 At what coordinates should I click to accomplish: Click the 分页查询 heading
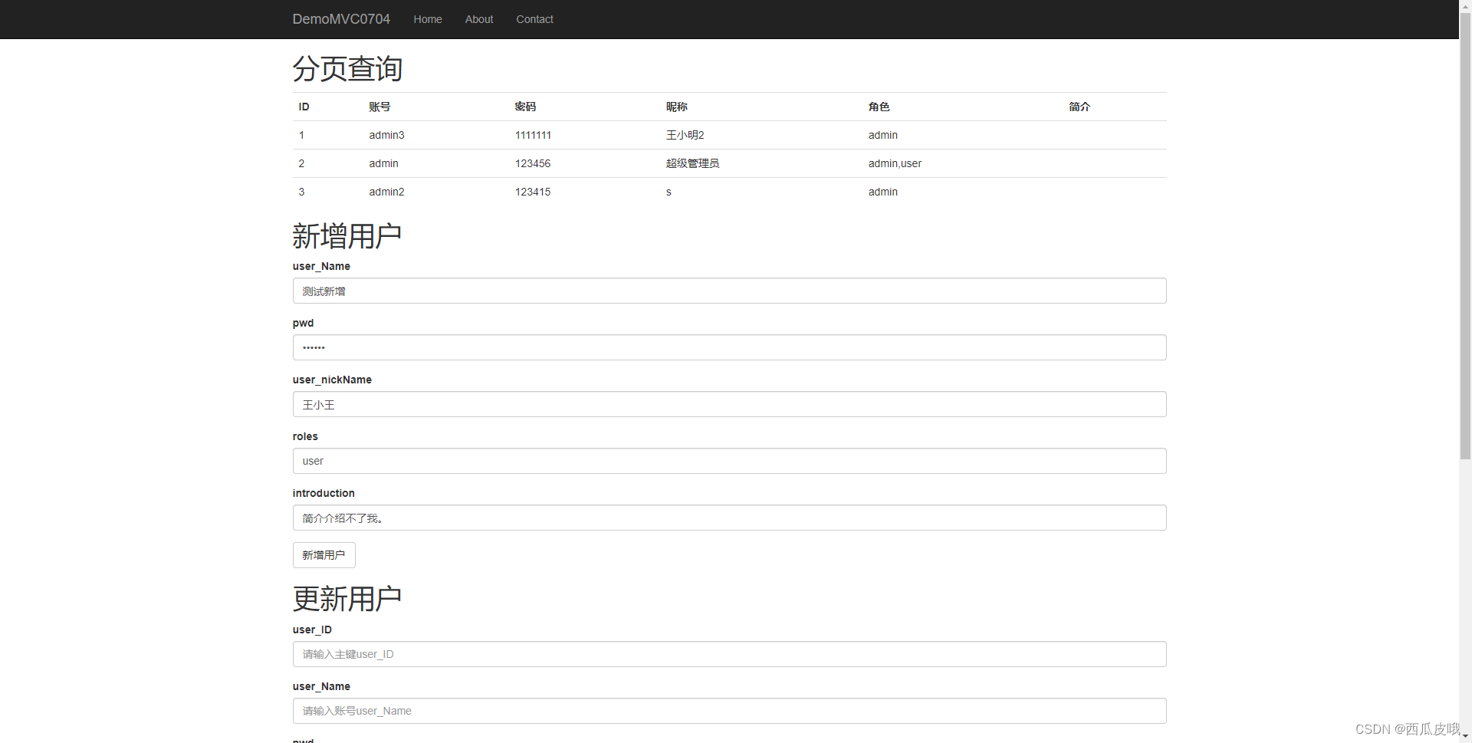pos(347,69)
